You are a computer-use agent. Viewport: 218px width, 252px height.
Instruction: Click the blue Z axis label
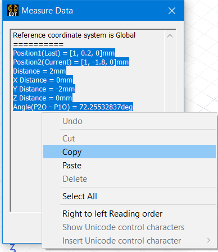coord(12,248)
